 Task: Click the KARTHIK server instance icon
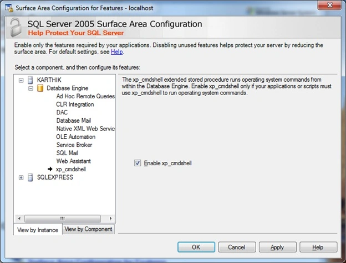pyautogui.click(x=30, y=80)
